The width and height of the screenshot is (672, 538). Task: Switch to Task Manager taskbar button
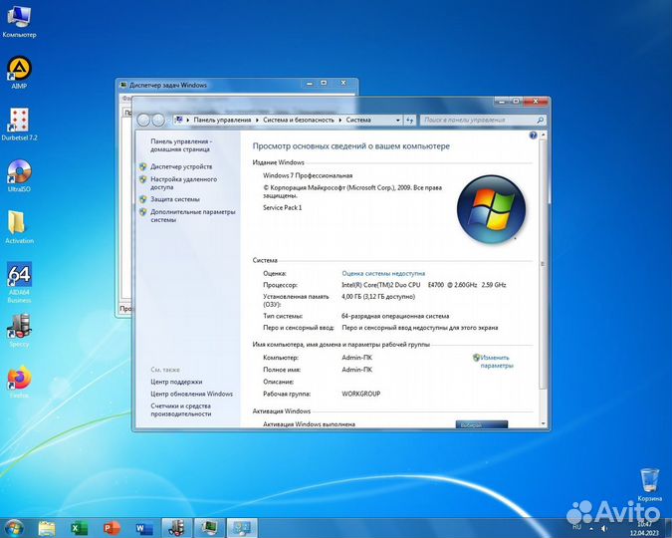point(210,528)
